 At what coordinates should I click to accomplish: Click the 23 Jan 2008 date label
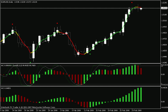41,110
